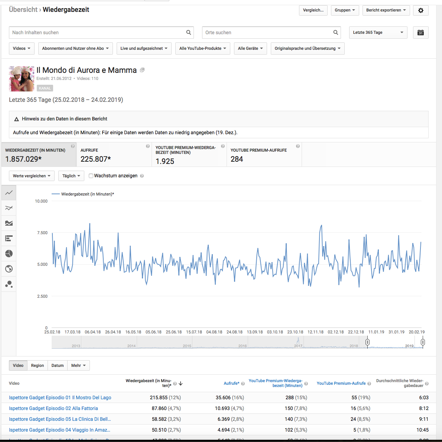The height and width of the screenshot is (442, 442).
Task: Switch to multi-line chart view
Action: 9,208
